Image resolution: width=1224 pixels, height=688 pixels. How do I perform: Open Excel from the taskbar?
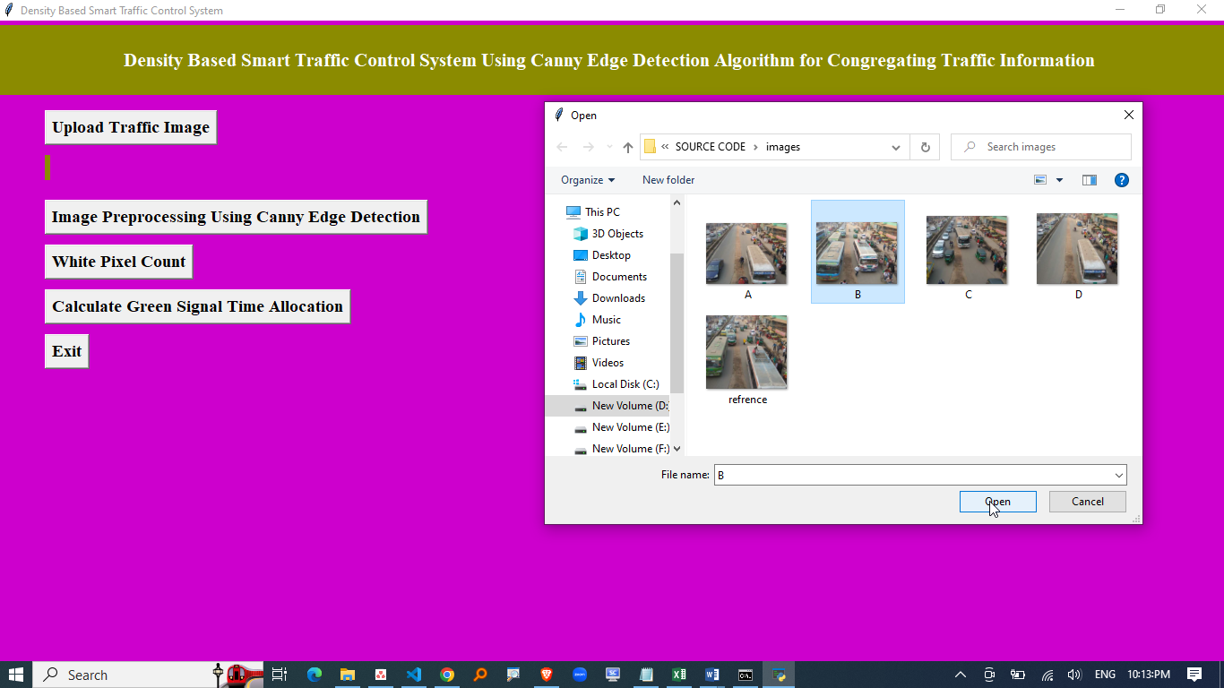679,675
